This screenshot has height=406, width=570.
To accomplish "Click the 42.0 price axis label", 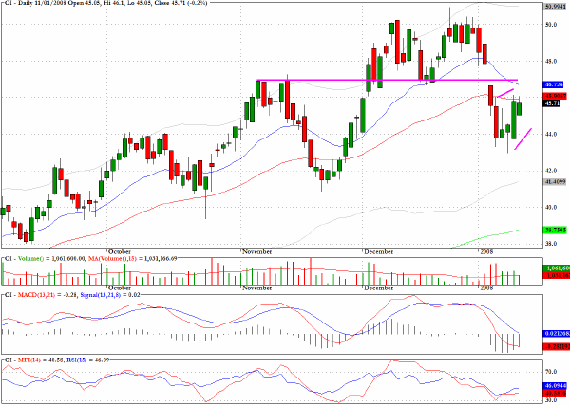I will 551,171.
